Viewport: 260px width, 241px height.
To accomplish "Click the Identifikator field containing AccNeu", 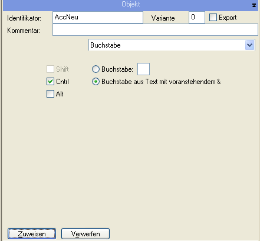I will click(x=98, y=18).
